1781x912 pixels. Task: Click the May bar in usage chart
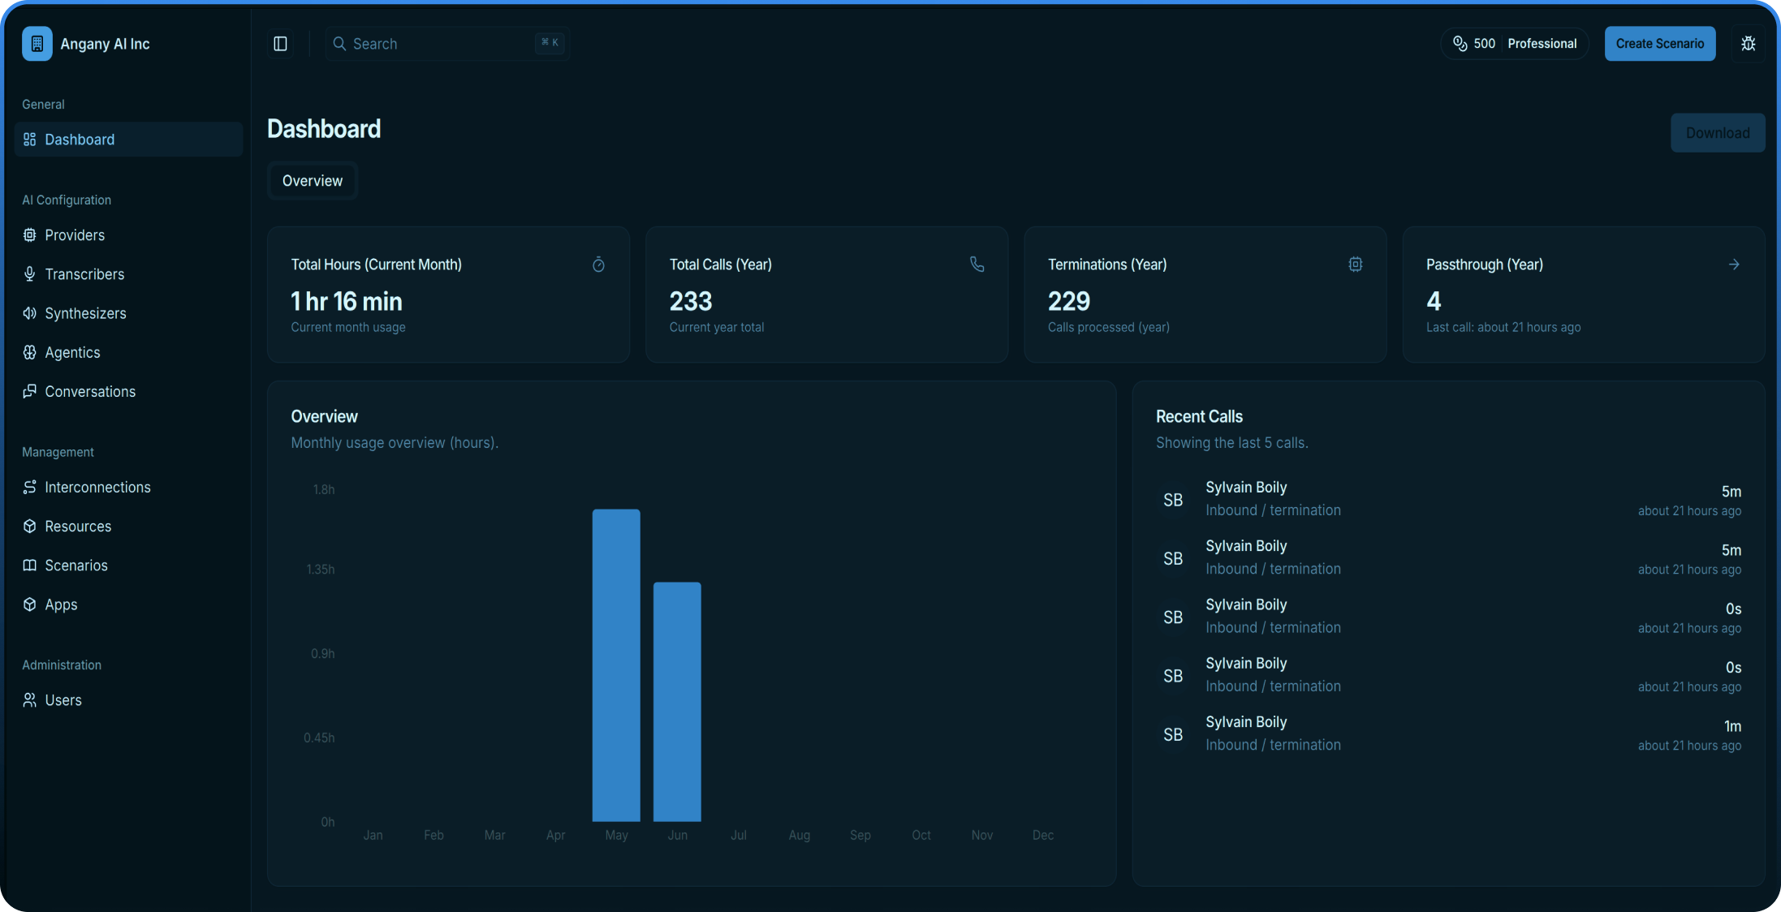[616, 665]
